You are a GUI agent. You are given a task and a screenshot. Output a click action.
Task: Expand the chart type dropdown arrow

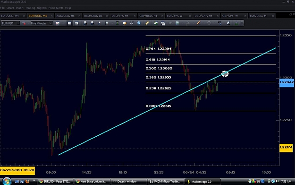click(63, 23)
